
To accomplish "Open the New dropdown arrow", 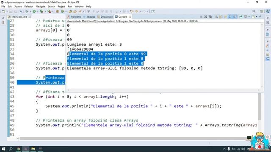I will 7,11.
